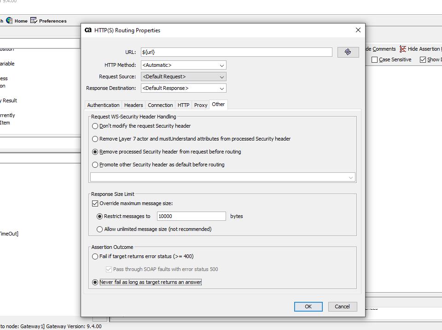Open the Proxy tab
The image size is (442, 330).
(200, 105)
